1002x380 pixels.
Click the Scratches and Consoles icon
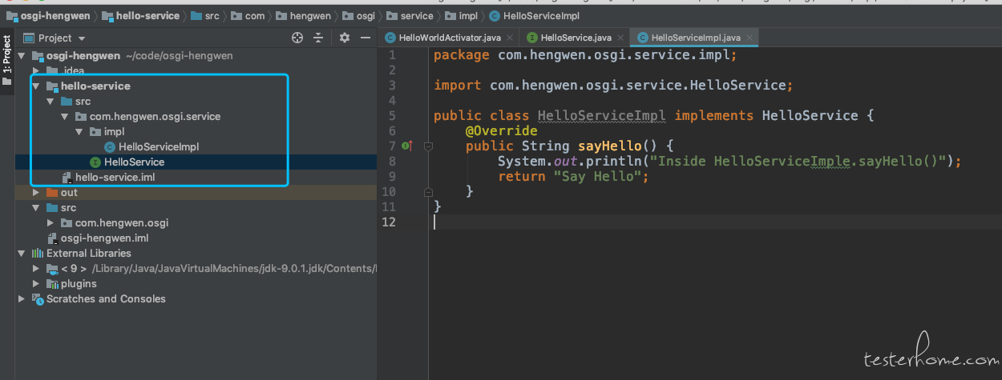tap(38, 298)
